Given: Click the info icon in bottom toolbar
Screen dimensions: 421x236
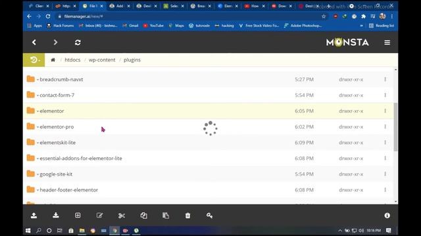Looking at the screenshot, I should pyautogui.click(x=387, y=216).
